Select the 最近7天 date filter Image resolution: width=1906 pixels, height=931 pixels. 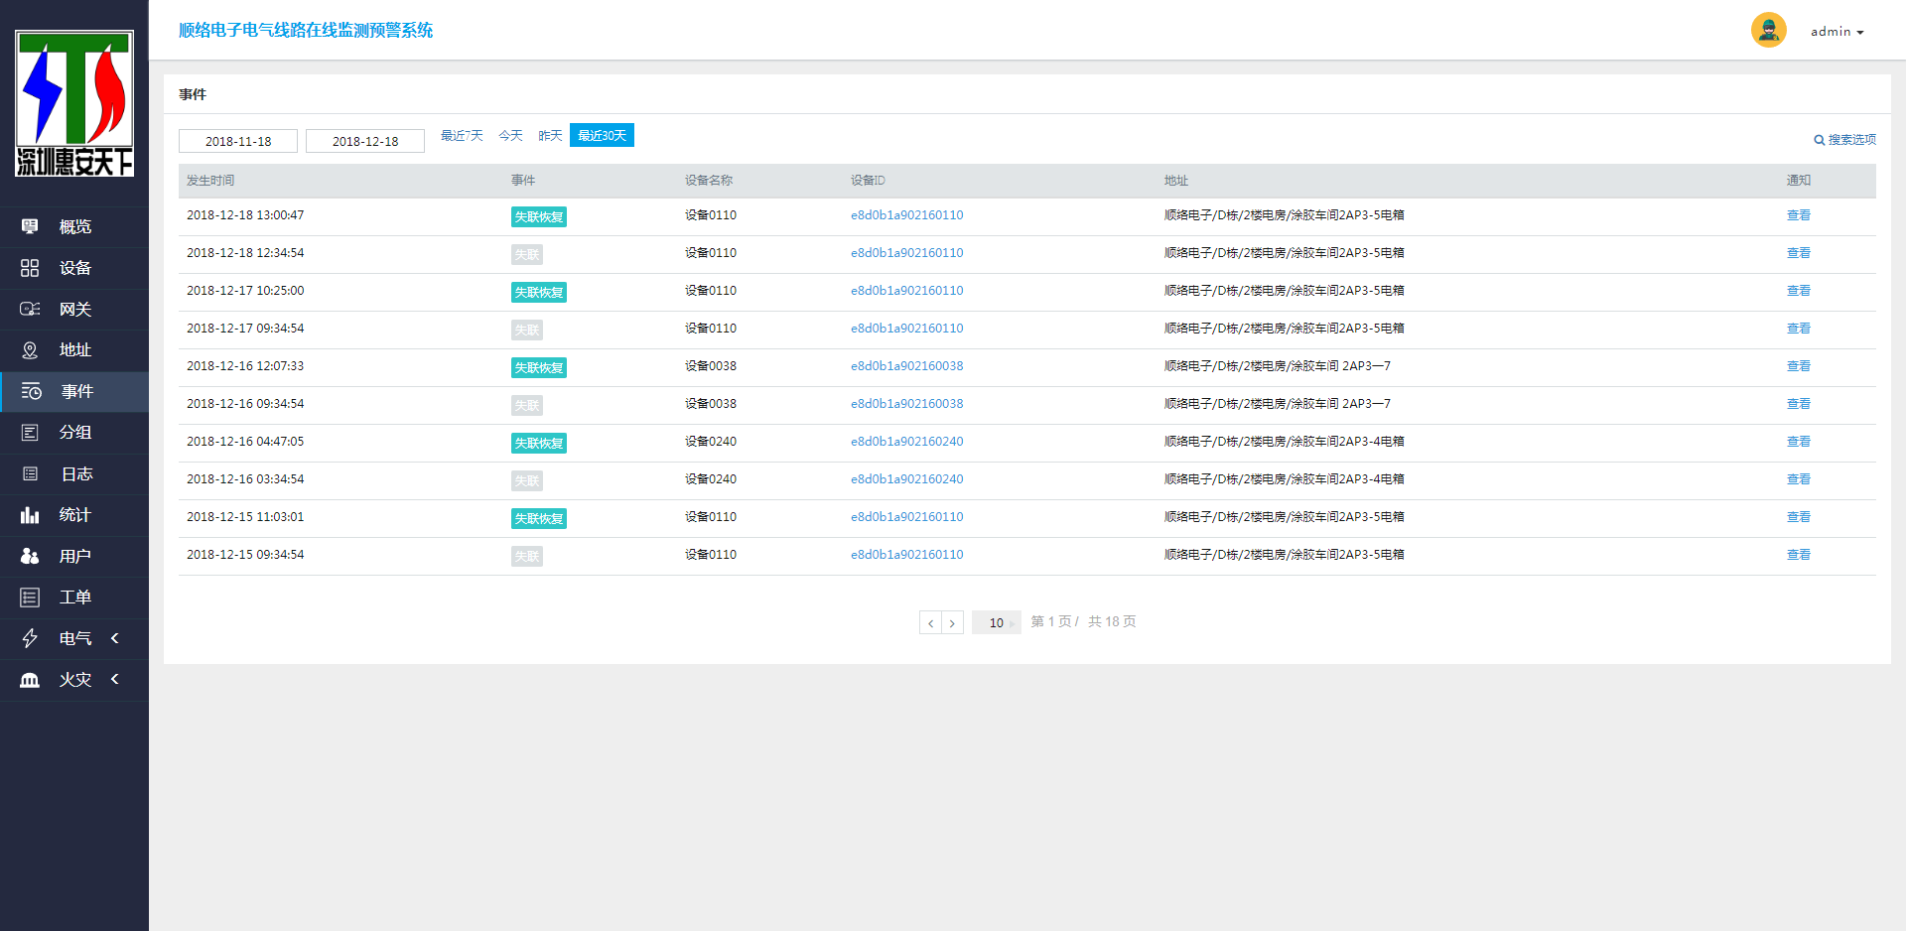[x=462, y=136]
